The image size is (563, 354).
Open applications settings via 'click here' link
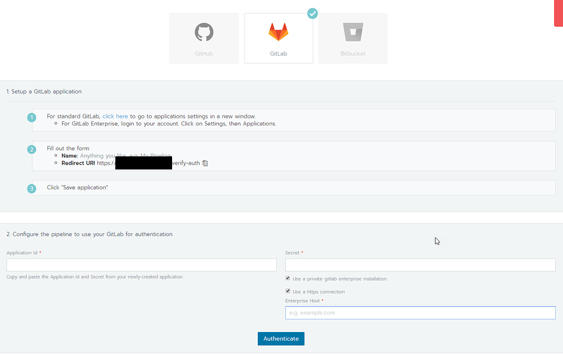[115, 116]
